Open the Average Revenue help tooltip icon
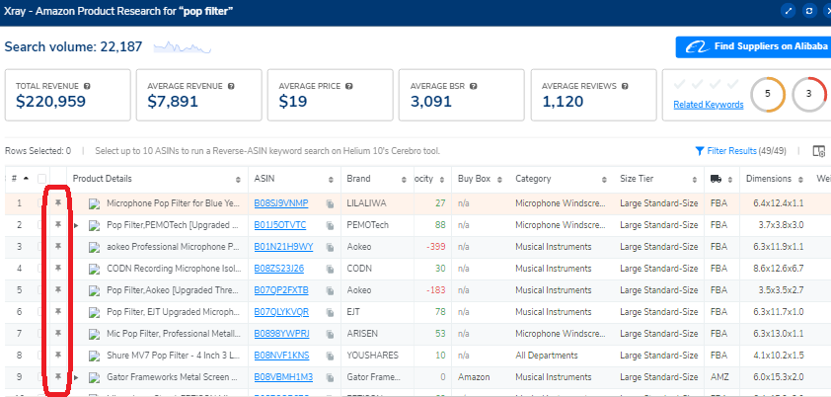The width and height of the screenshot is (831, 397). click(x=231, y=86)
